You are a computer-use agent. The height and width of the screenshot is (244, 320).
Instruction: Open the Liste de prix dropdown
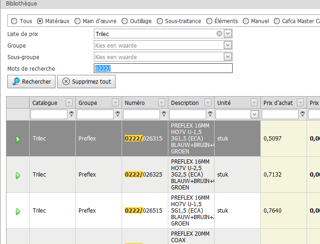(x=228, y=33)
